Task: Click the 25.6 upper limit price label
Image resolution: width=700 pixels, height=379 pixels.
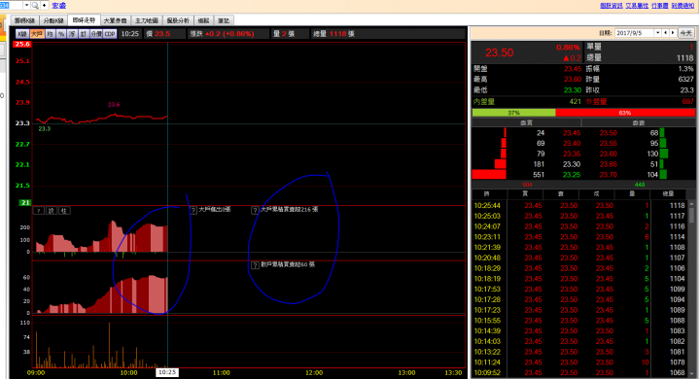Action: point(21,44)
